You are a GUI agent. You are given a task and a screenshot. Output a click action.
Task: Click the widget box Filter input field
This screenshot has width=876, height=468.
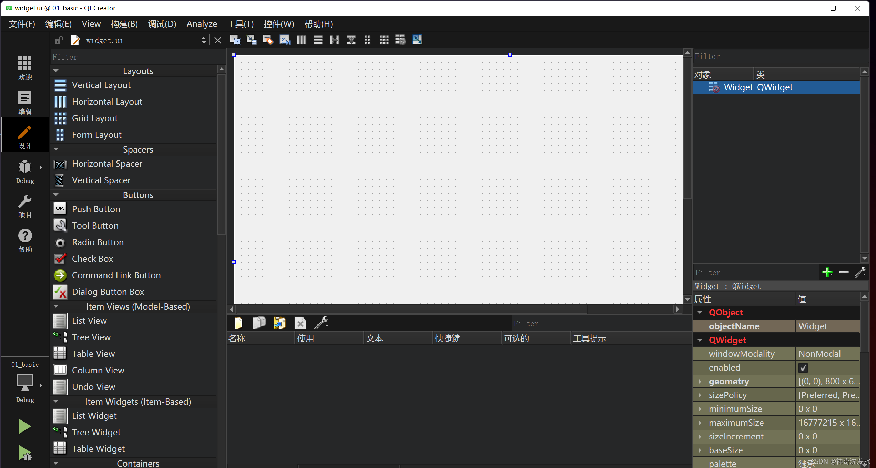[x=138, y=57]
